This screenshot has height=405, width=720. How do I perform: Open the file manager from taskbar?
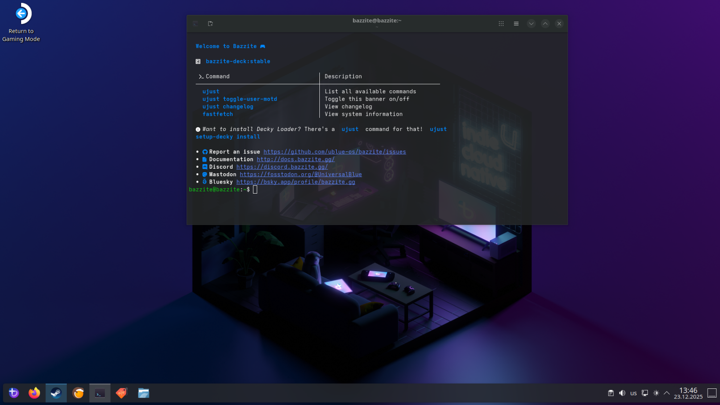tap(144, 393)
